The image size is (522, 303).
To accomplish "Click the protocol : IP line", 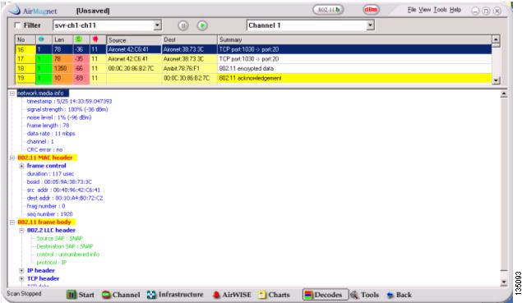I will [52, 263].
